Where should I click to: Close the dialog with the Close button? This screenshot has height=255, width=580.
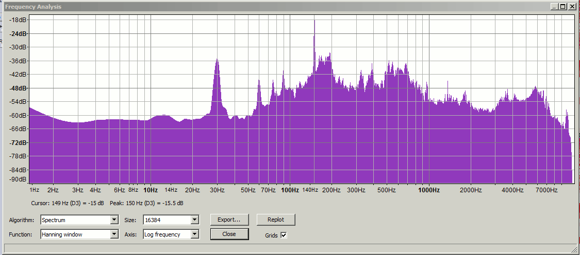pyautogui.click(x=229, y=234)
